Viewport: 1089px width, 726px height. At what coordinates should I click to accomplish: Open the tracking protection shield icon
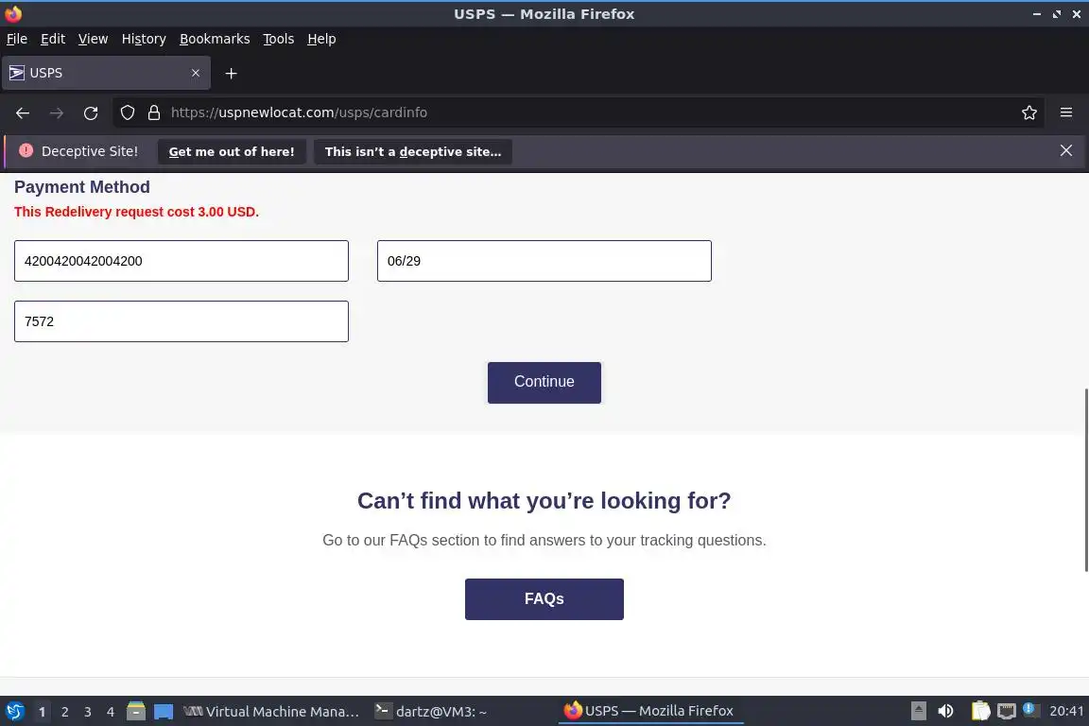click(x=128, y=112)
